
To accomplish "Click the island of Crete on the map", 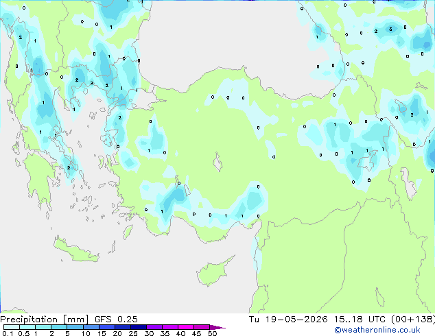I will click(76, 250).
